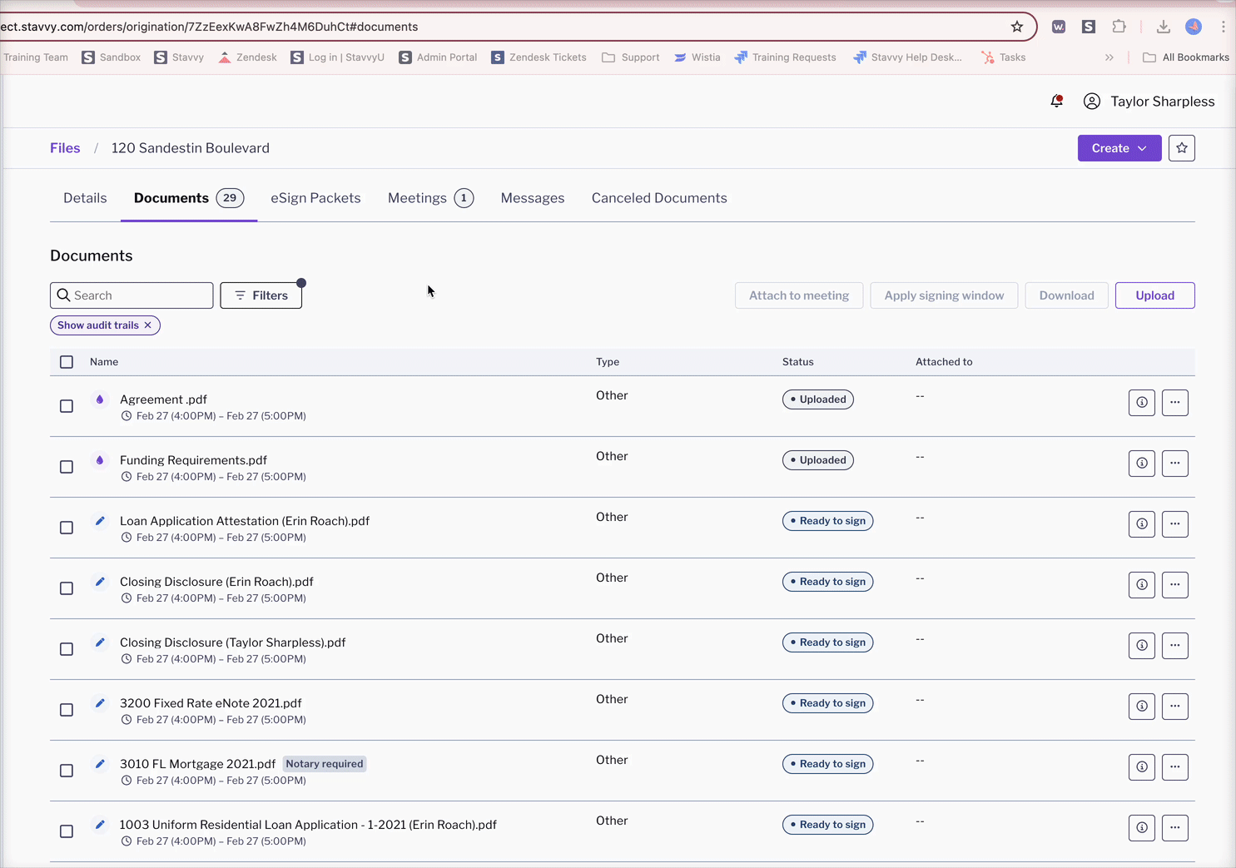Select the Documents tab
The height and width of the screenshot is (868, 1236).
tap(189, 198)
